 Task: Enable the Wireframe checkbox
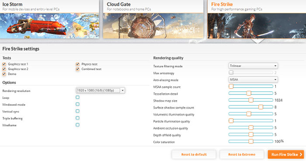coord(77,125)
